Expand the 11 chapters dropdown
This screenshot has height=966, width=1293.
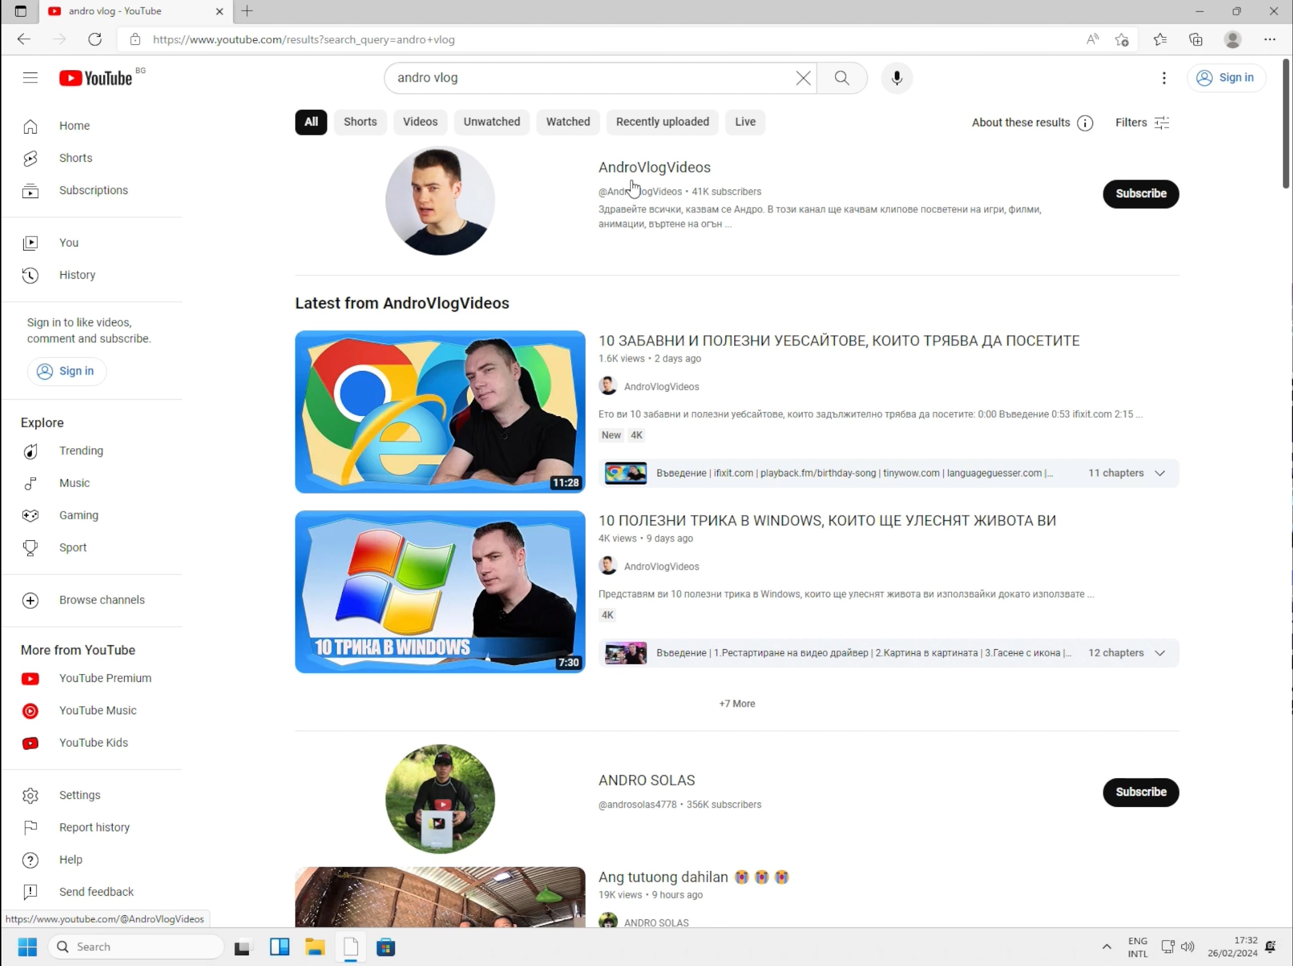(x=1159, y=473)
